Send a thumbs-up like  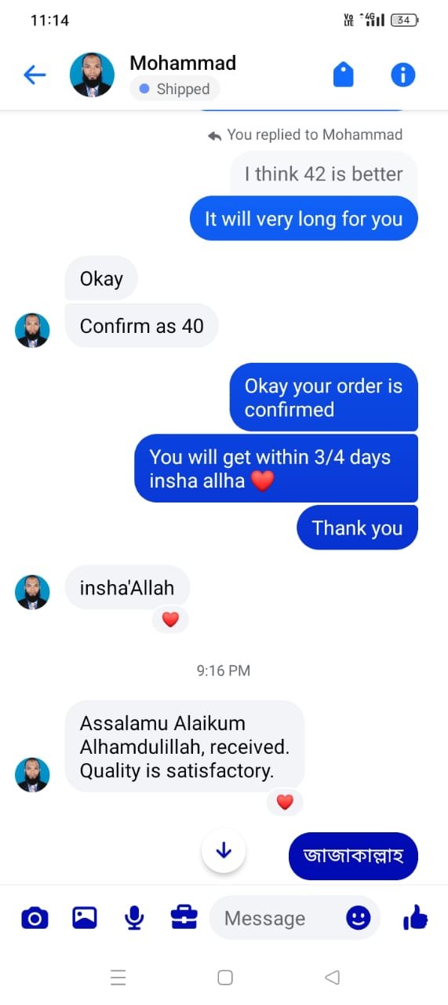coord(415,916)
